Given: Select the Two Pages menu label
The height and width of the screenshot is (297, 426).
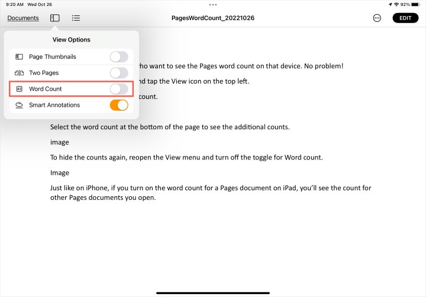Looking at the screenshot, I should click(x=44, y=73).
